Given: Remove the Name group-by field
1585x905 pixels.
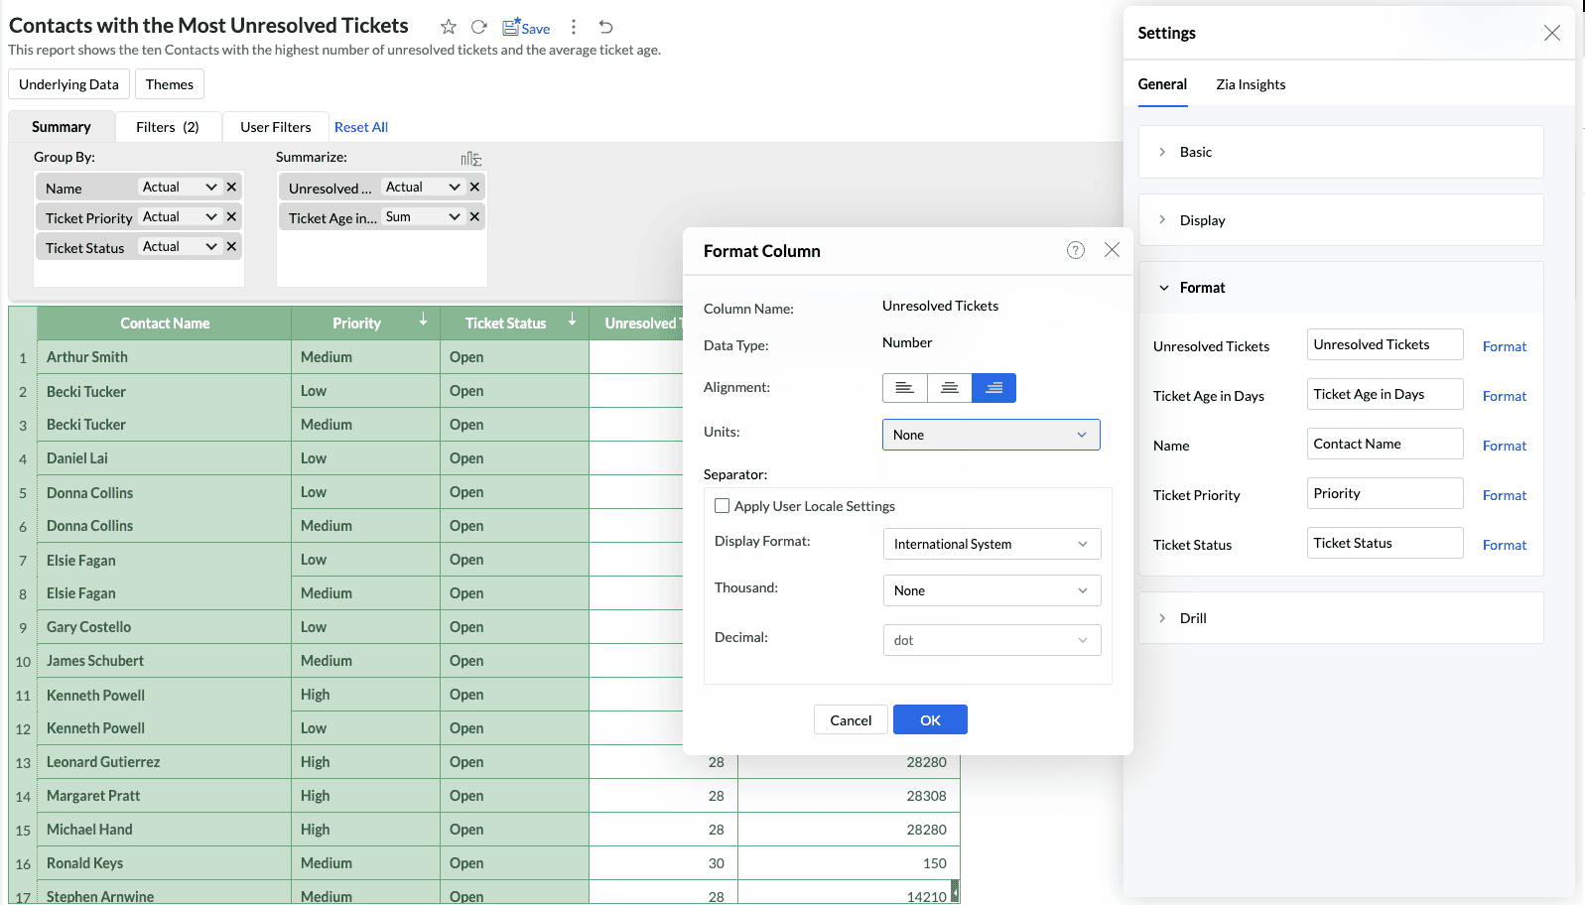Looking at the screenshot, I should point(231,187).
